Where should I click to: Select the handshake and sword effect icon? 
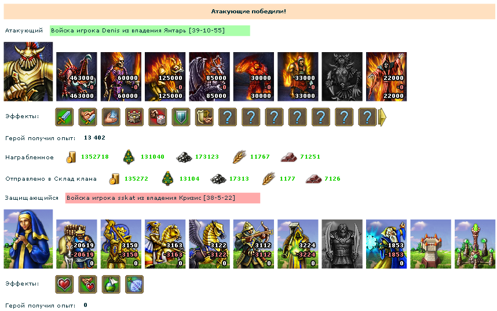tap(88, 117)
